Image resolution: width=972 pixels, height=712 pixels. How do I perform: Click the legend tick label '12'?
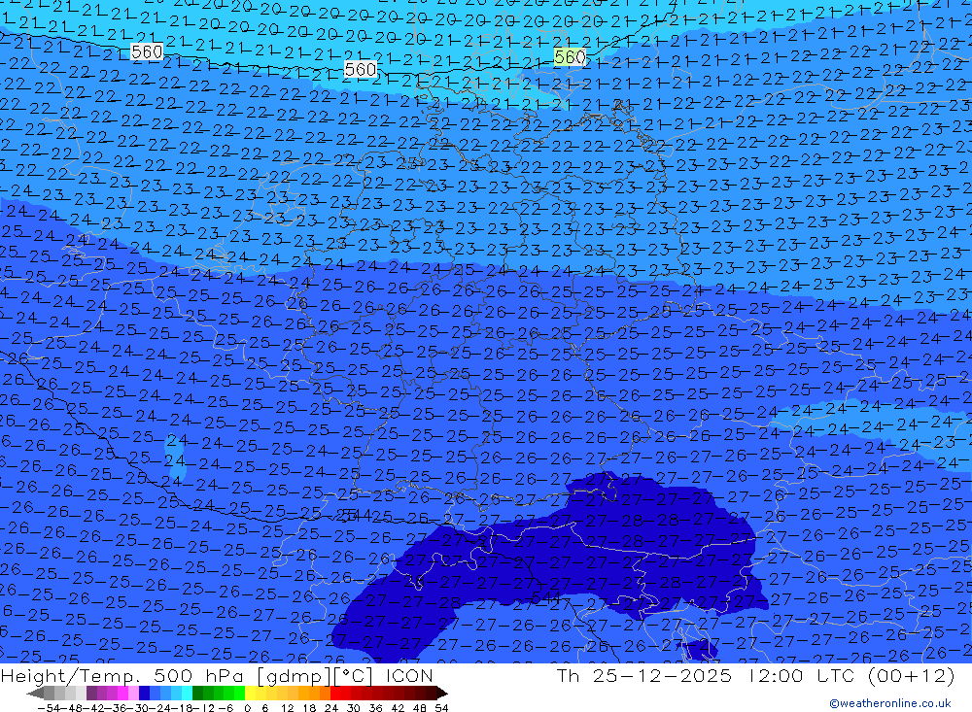point(287,708)
